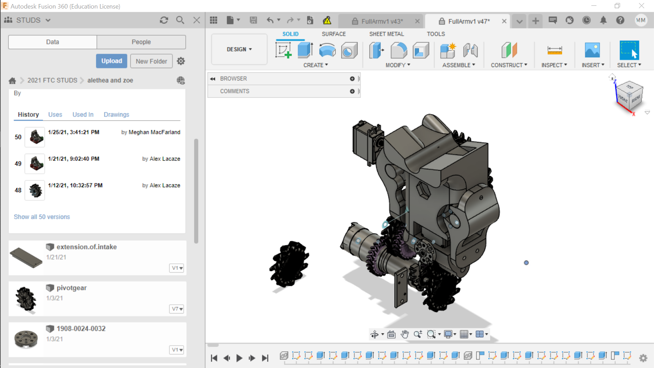Click the Job Status clock icon
Viewport: 654px width, 368px height.
[587, 20]
